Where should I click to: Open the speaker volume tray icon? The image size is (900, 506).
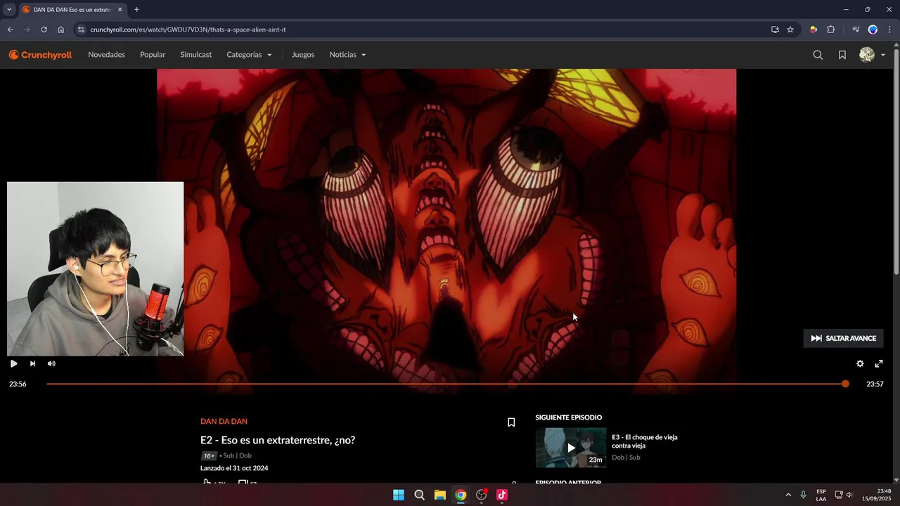tap(849, 495)
